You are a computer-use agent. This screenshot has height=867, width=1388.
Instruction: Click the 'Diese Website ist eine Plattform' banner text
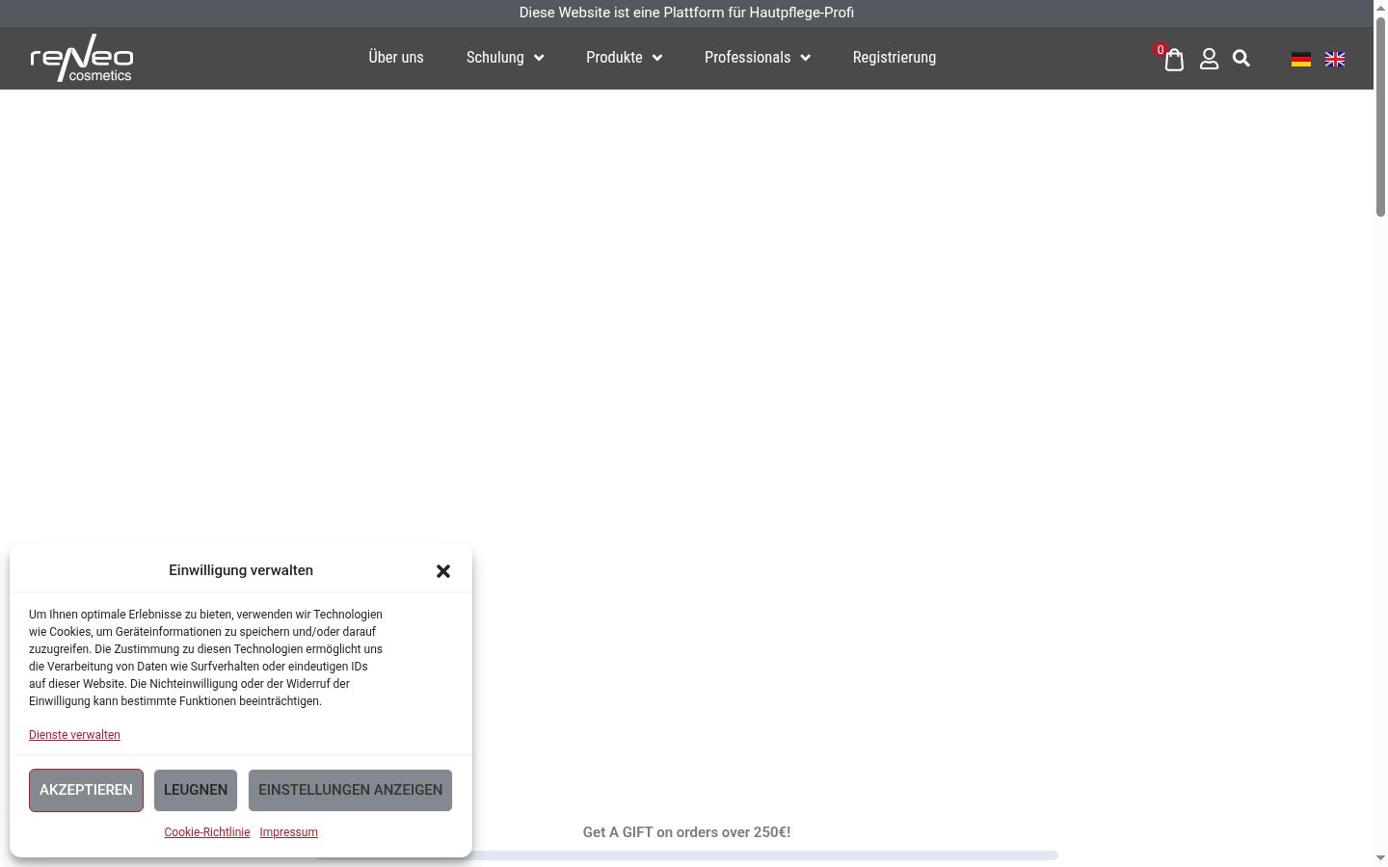coord(686,13)
